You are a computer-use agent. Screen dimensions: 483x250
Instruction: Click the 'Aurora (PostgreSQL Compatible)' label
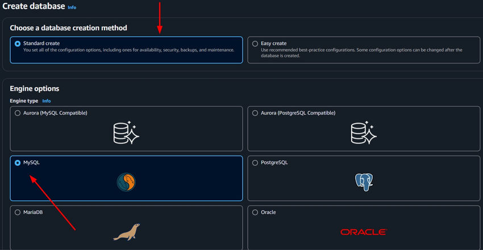(298, 113)
